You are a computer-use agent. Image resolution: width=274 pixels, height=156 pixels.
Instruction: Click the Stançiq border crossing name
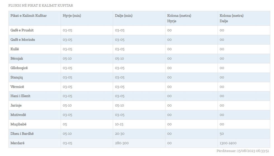point(17,77)
